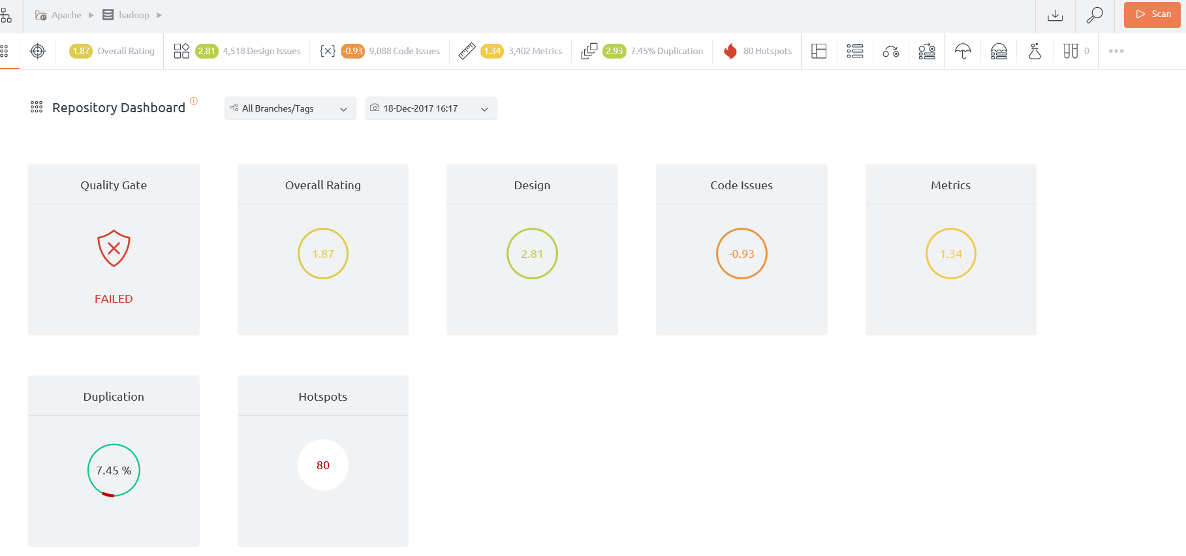The width and height of the screenshot is (1186, 556).
Task: Open the hierarchy tree icon at top-left
Action: coord(7,15)
